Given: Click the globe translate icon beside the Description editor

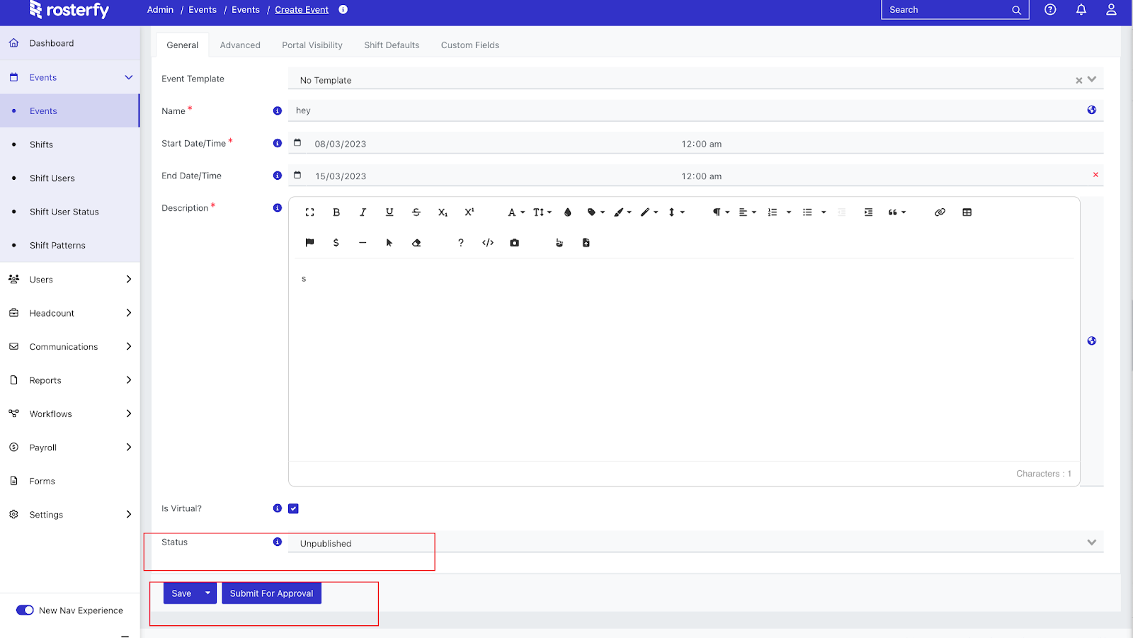Looking at the screenshot, I should pyautogui.click(x=1092, y=341).
